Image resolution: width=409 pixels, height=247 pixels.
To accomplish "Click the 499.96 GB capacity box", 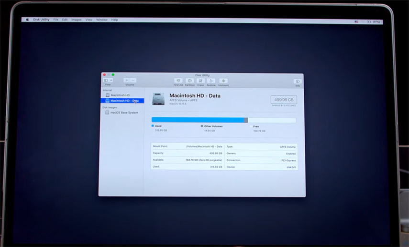I will tap(284, 100).
